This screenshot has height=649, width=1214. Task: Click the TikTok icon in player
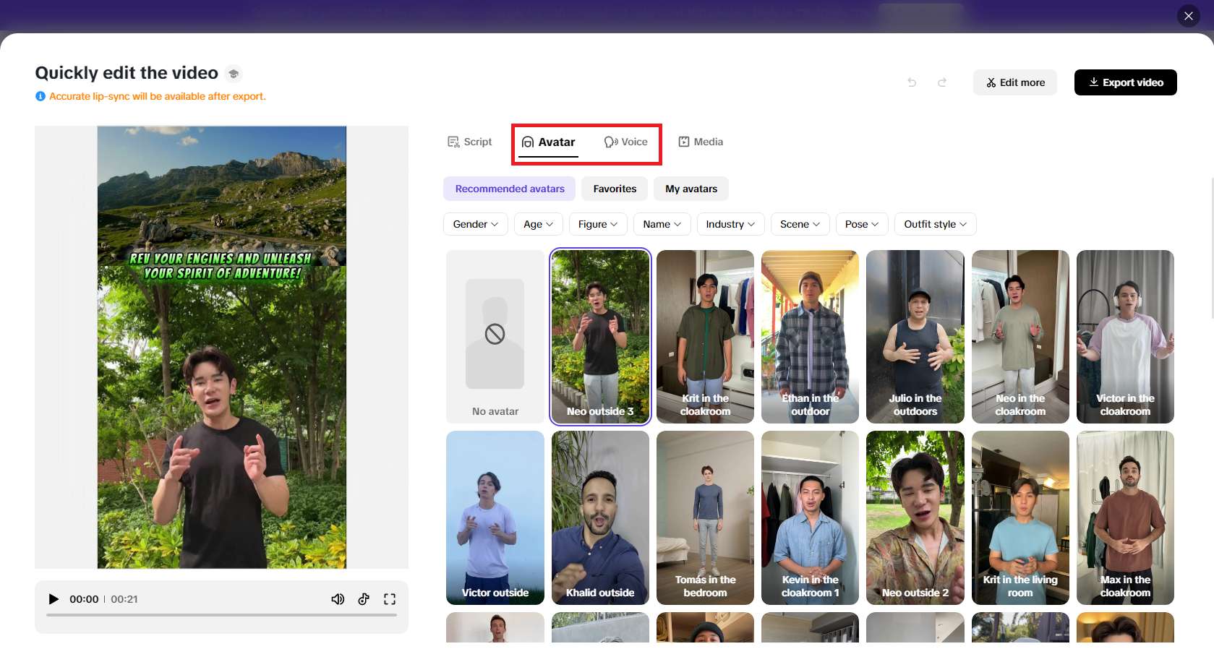(x=364, y=599)
